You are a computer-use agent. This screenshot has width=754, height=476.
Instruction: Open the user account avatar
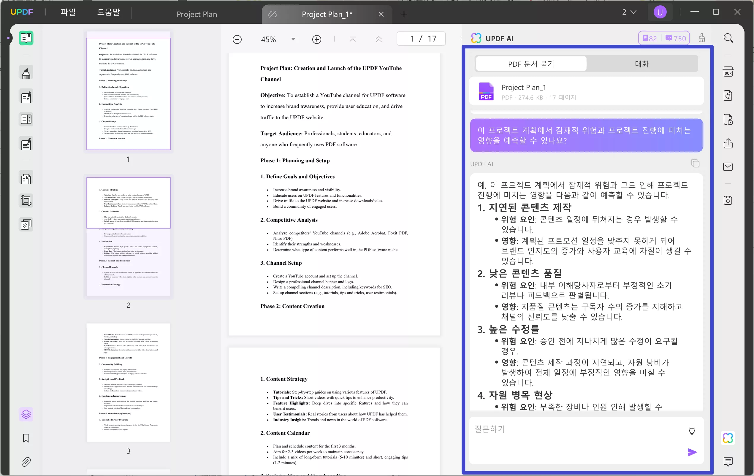click(660, 12)
